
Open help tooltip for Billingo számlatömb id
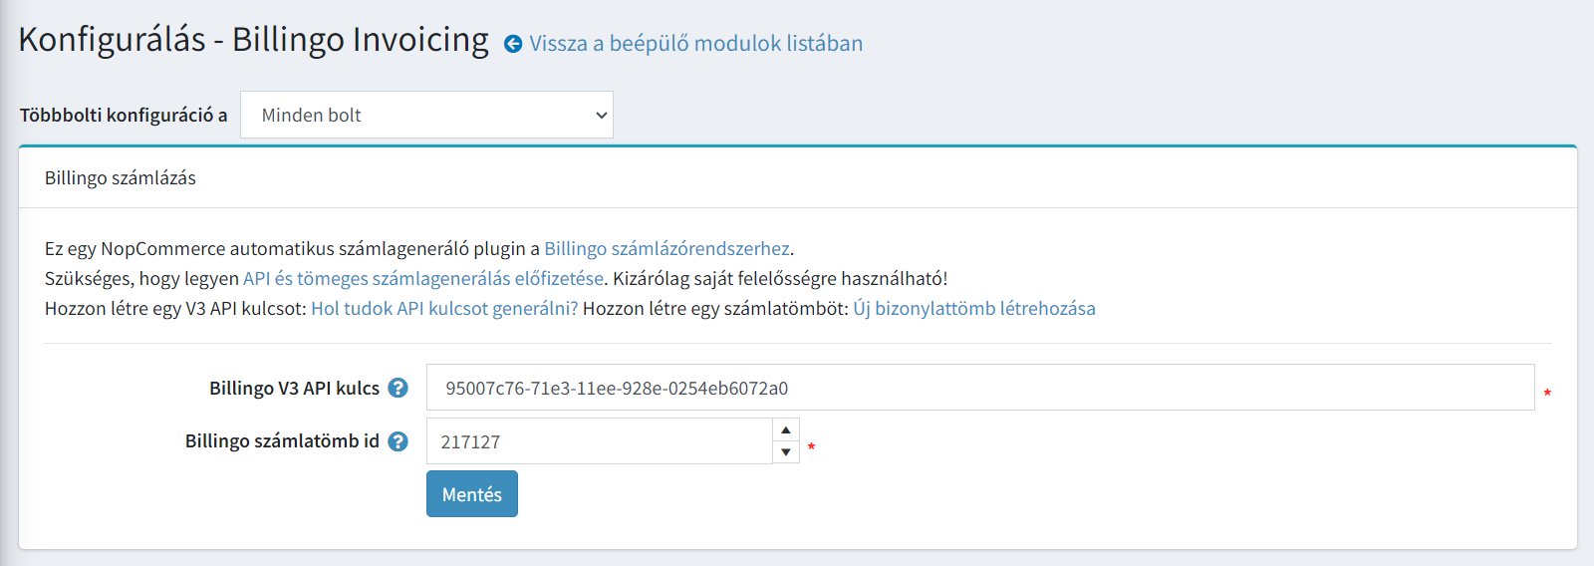coord(398,441)
